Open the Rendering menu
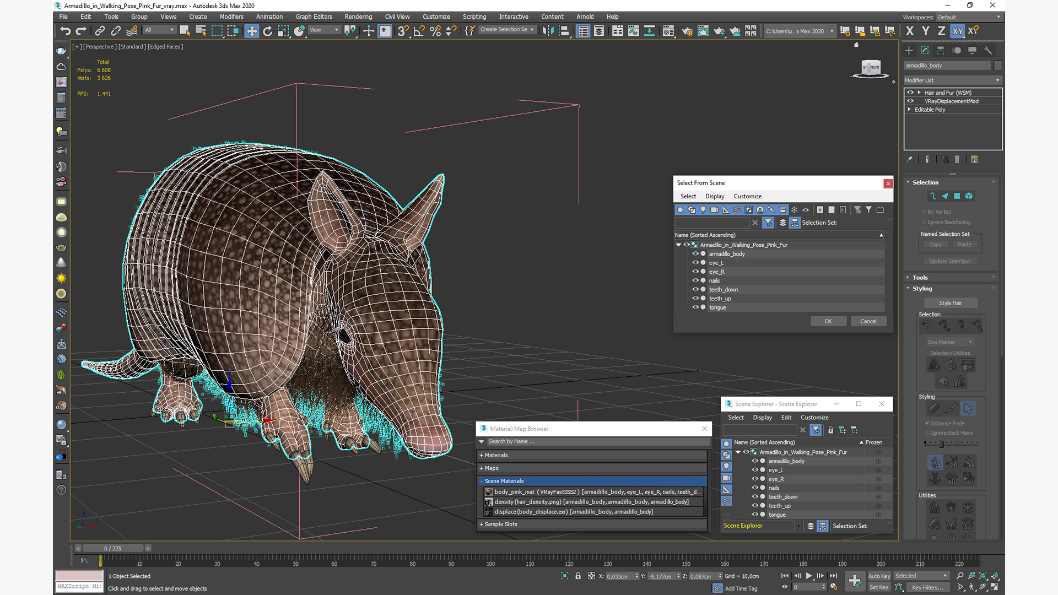Screen dimensions: 1058x595 [358, 17]
